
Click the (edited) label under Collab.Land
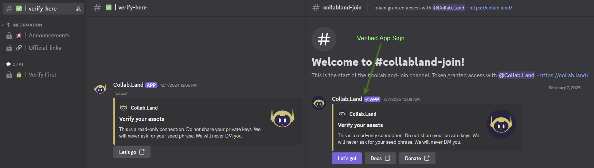click(x=121, y=94)
